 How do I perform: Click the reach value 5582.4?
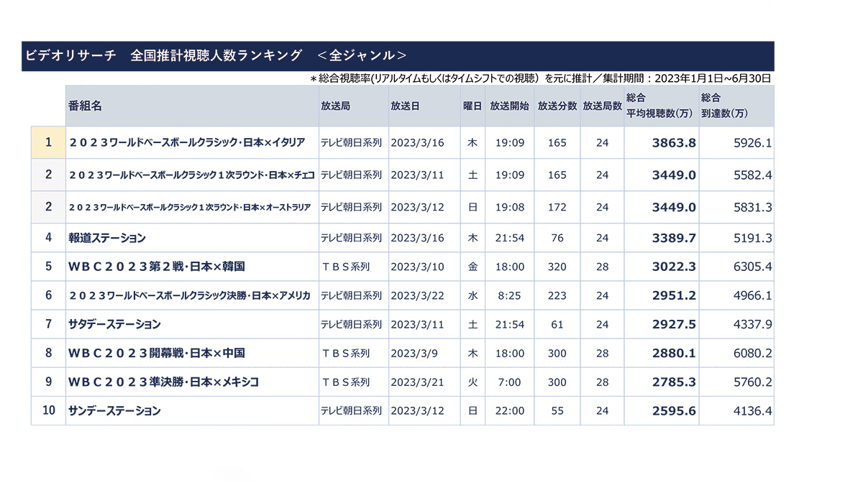[752, 175]
